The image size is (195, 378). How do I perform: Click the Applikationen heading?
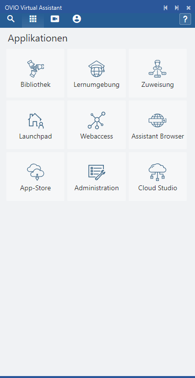click(38, 39)
